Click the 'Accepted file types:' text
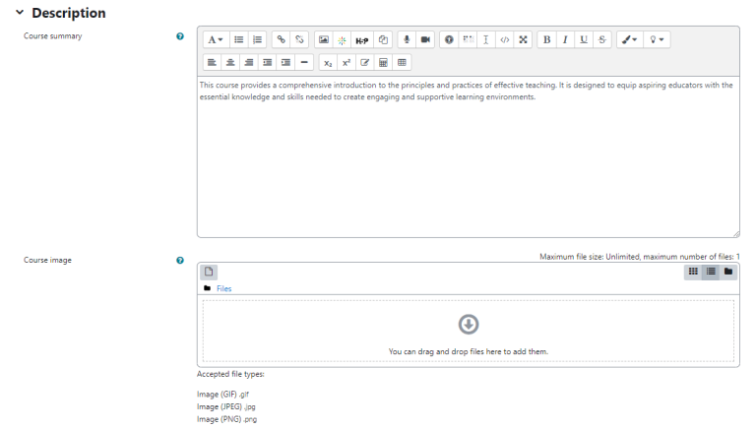The height and width of the screenshot is (429, 756). pos(230,374)
